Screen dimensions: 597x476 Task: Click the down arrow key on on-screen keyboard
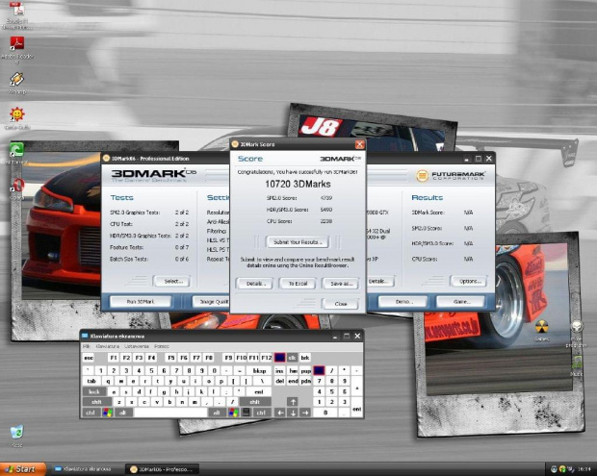click(x=293, y=413)
